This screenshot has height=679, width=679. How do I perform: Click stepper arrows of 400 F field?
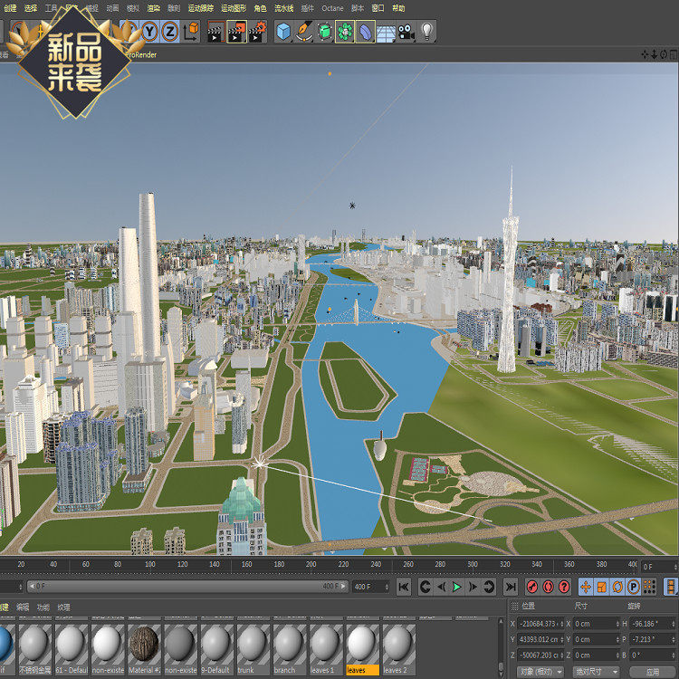(387, 587)
